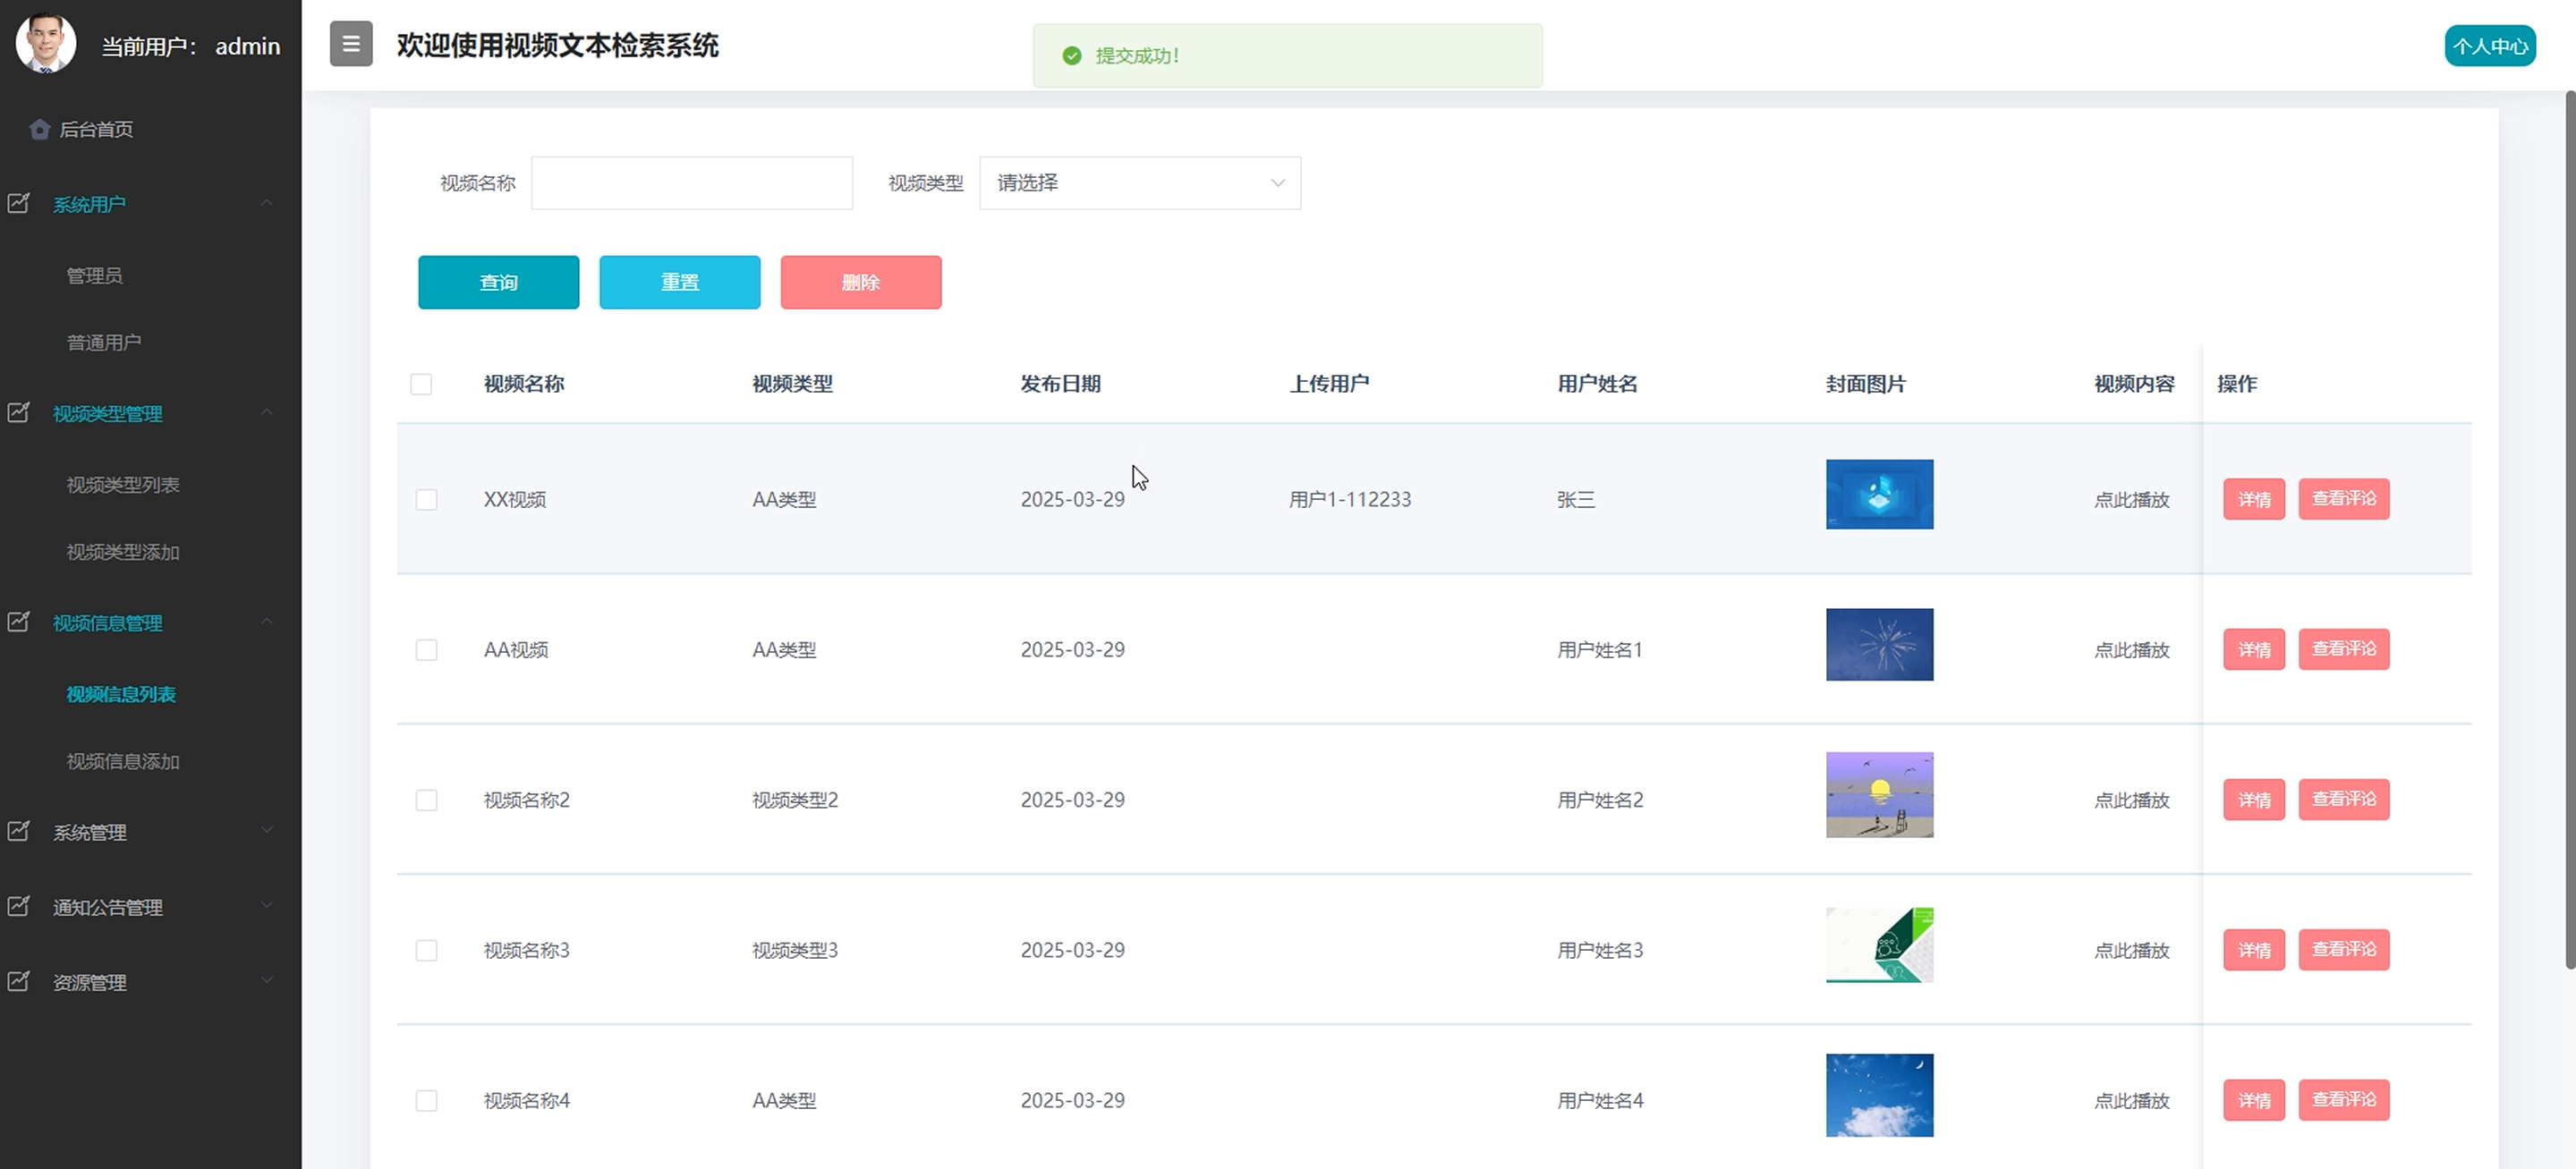Screen dimensions: 2576x1169
Task: Click the edit icon next to 视频信息管理
Action: click(19, 622)
